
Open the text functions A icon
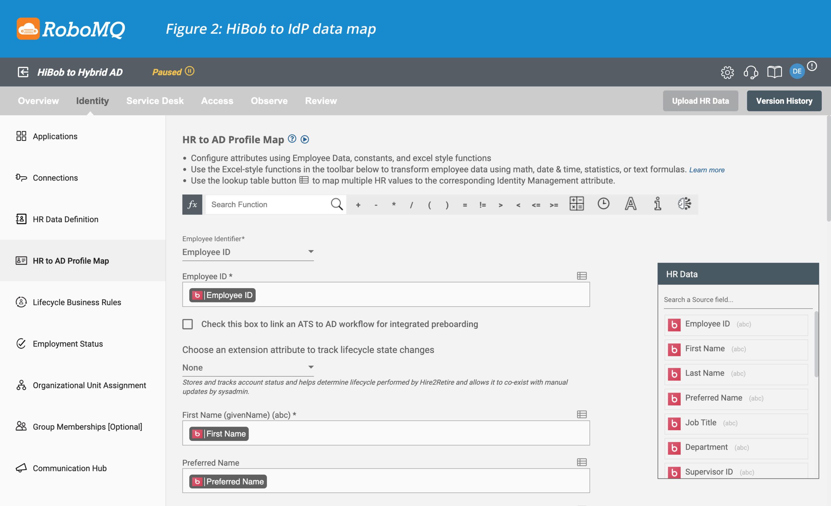(630, 204)
